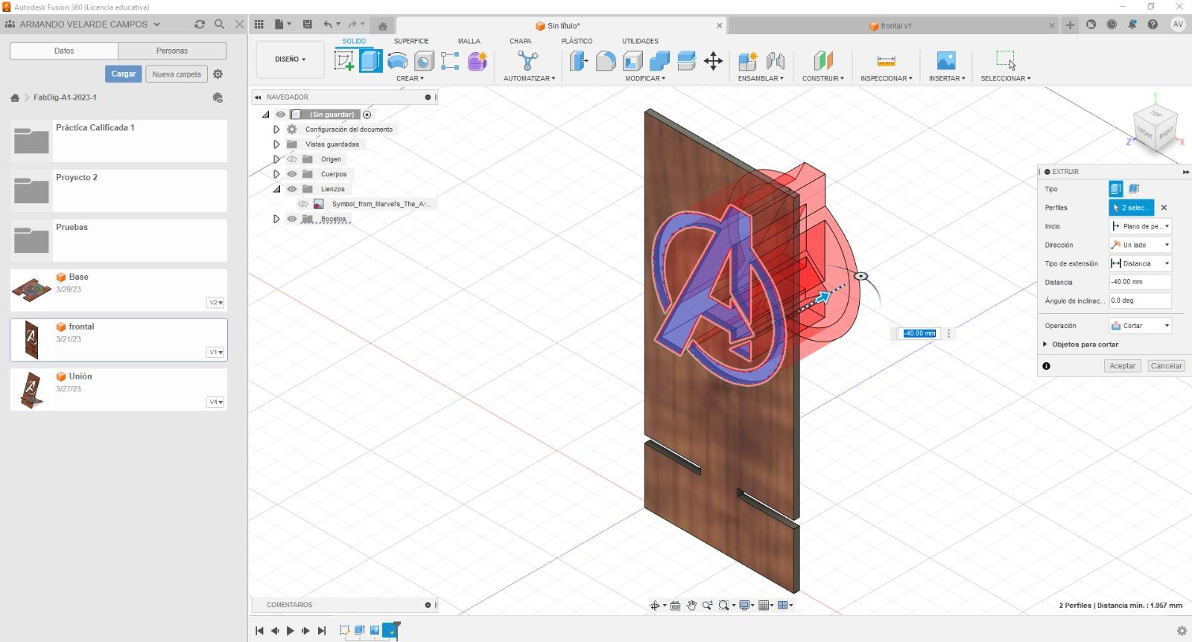Image resolution: width=1192 pixels, height=642 pixels.
Task: Click the Aceptar button
Action: click(x=1122, y=366)
